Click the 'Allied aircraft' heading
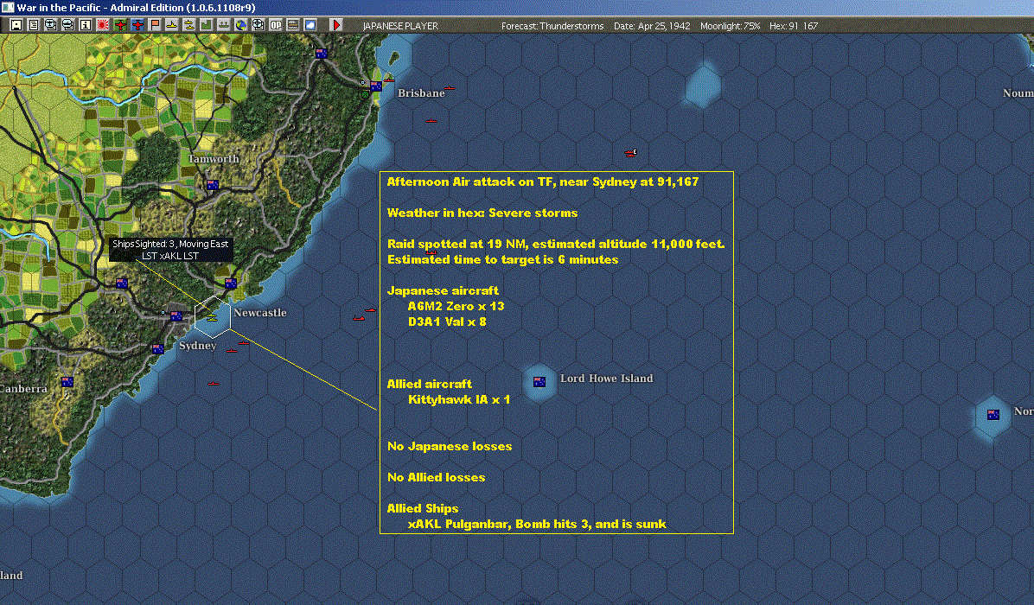Viewport: 1034px width, 605px height. 430,384
